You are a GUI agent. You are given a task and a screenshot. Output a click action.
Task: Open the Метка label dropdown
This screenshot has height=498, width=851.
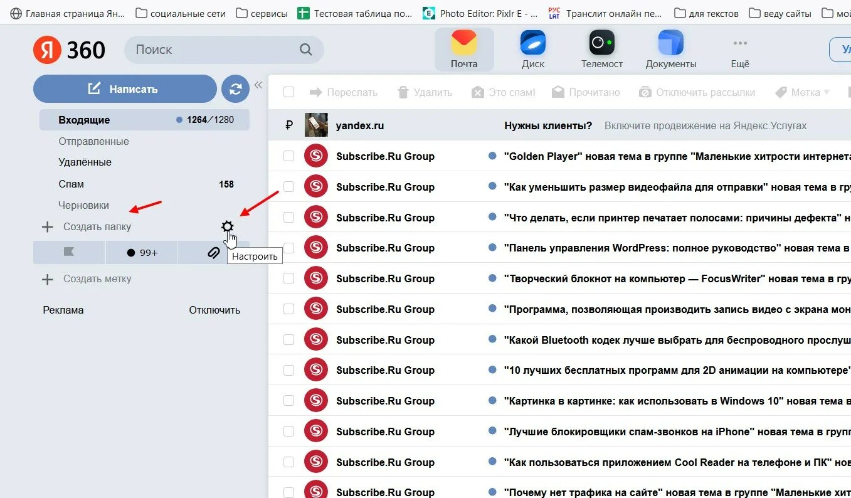click(802, 92)
